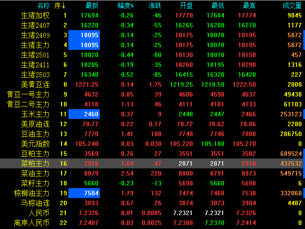Click the change value 108 of 豆油主力

(x=156, y=134)
